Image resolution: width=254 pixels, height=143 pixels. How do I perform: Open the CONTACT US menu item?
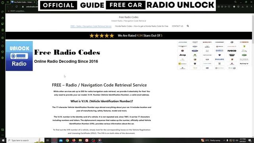tap(177, 26)
